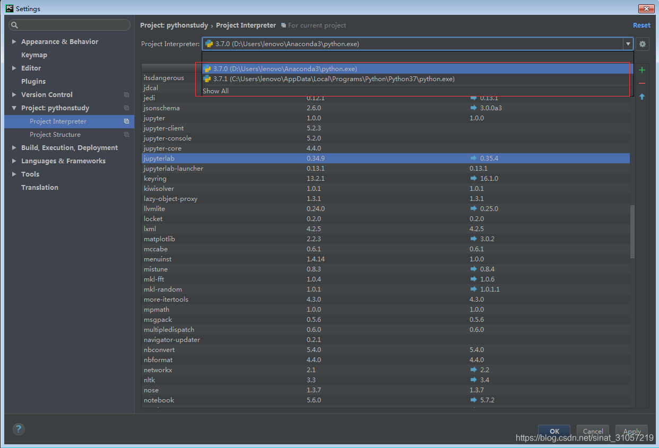Select the lxml package row

pos(386,229)
